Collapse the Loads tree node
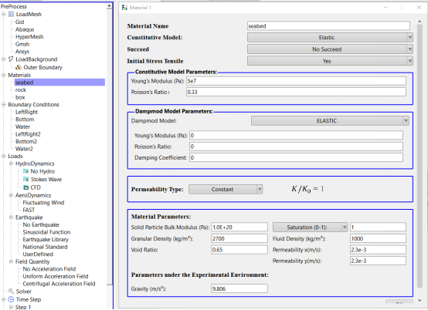Viewport: 428px width, 310px height. 4,156
